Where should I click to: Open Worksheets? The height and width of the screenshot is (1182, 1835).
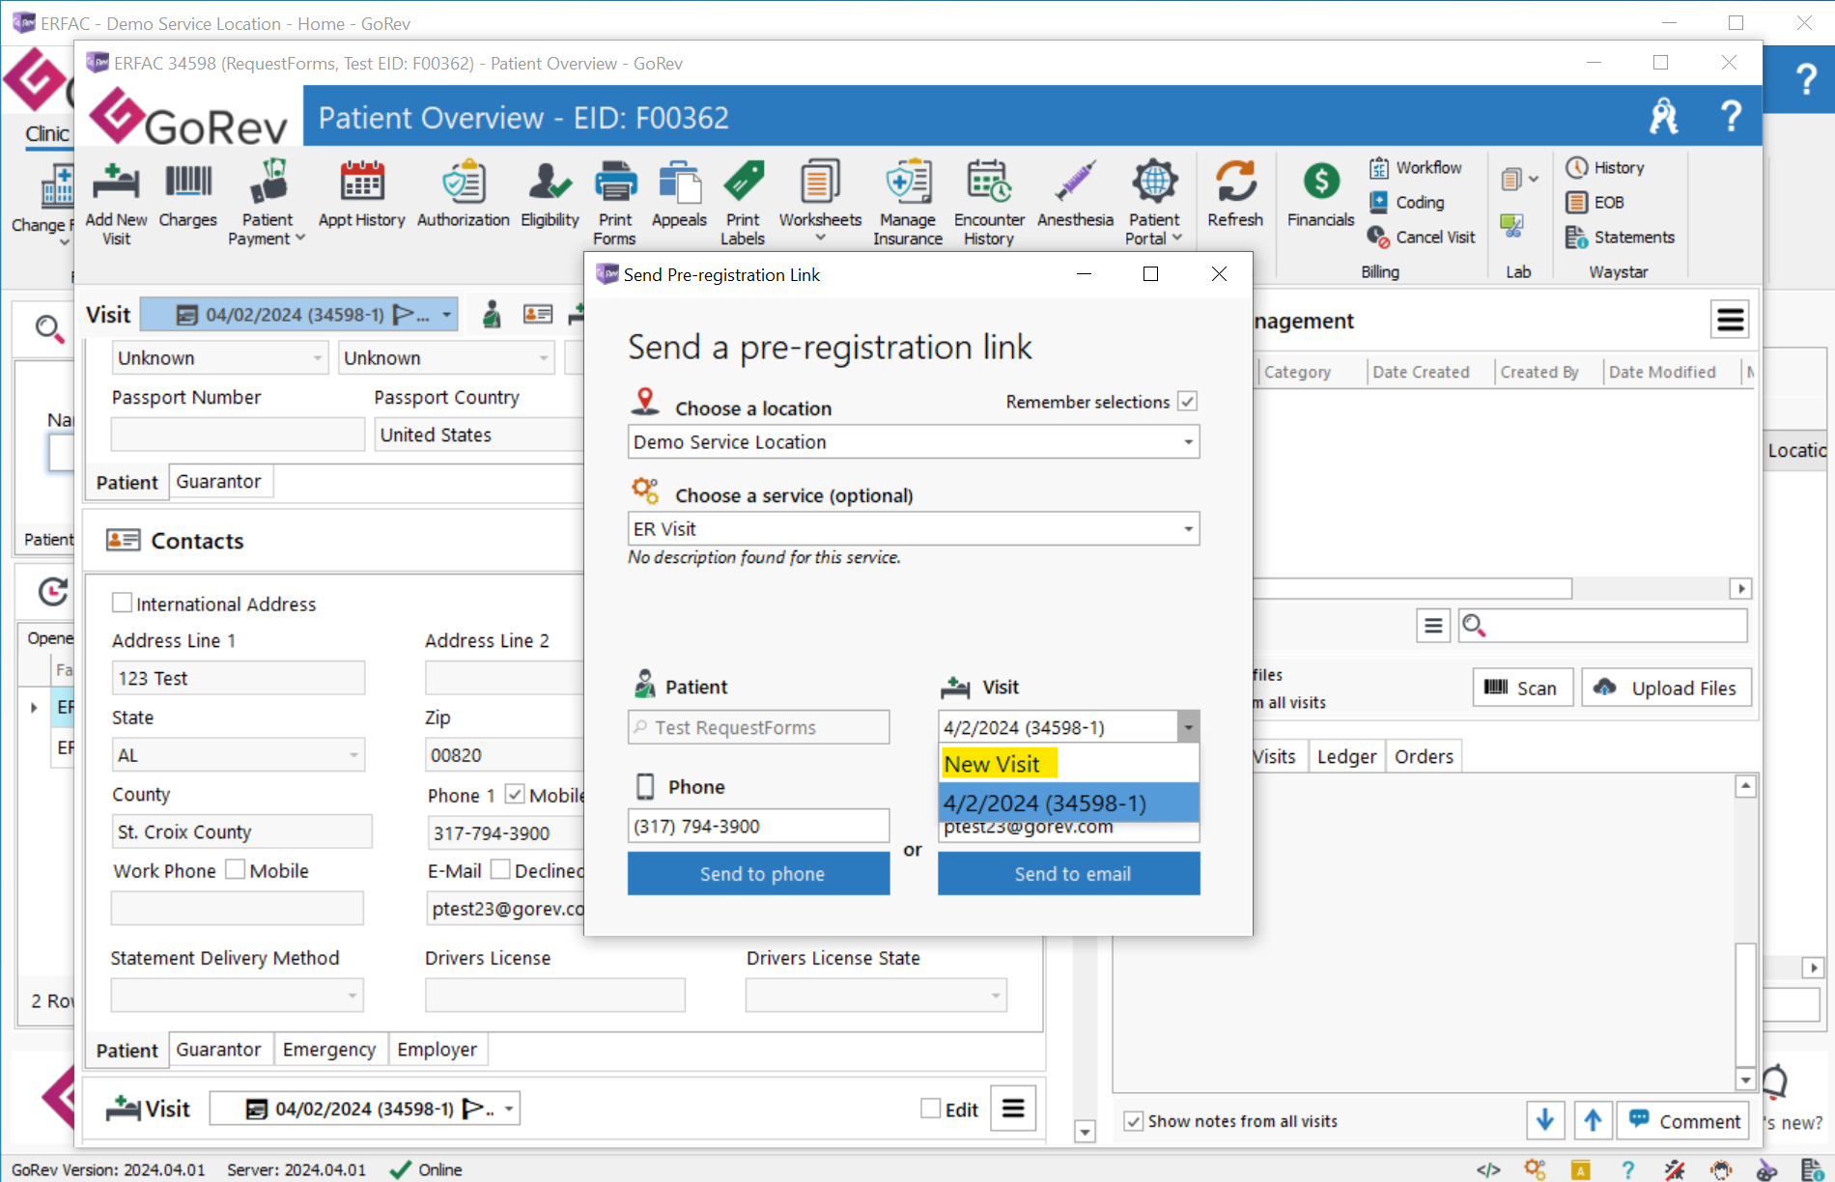820,203
